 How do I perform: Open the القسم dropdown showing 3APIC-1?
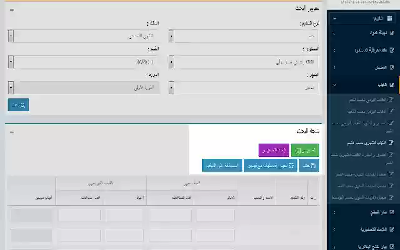pos(84,62)
